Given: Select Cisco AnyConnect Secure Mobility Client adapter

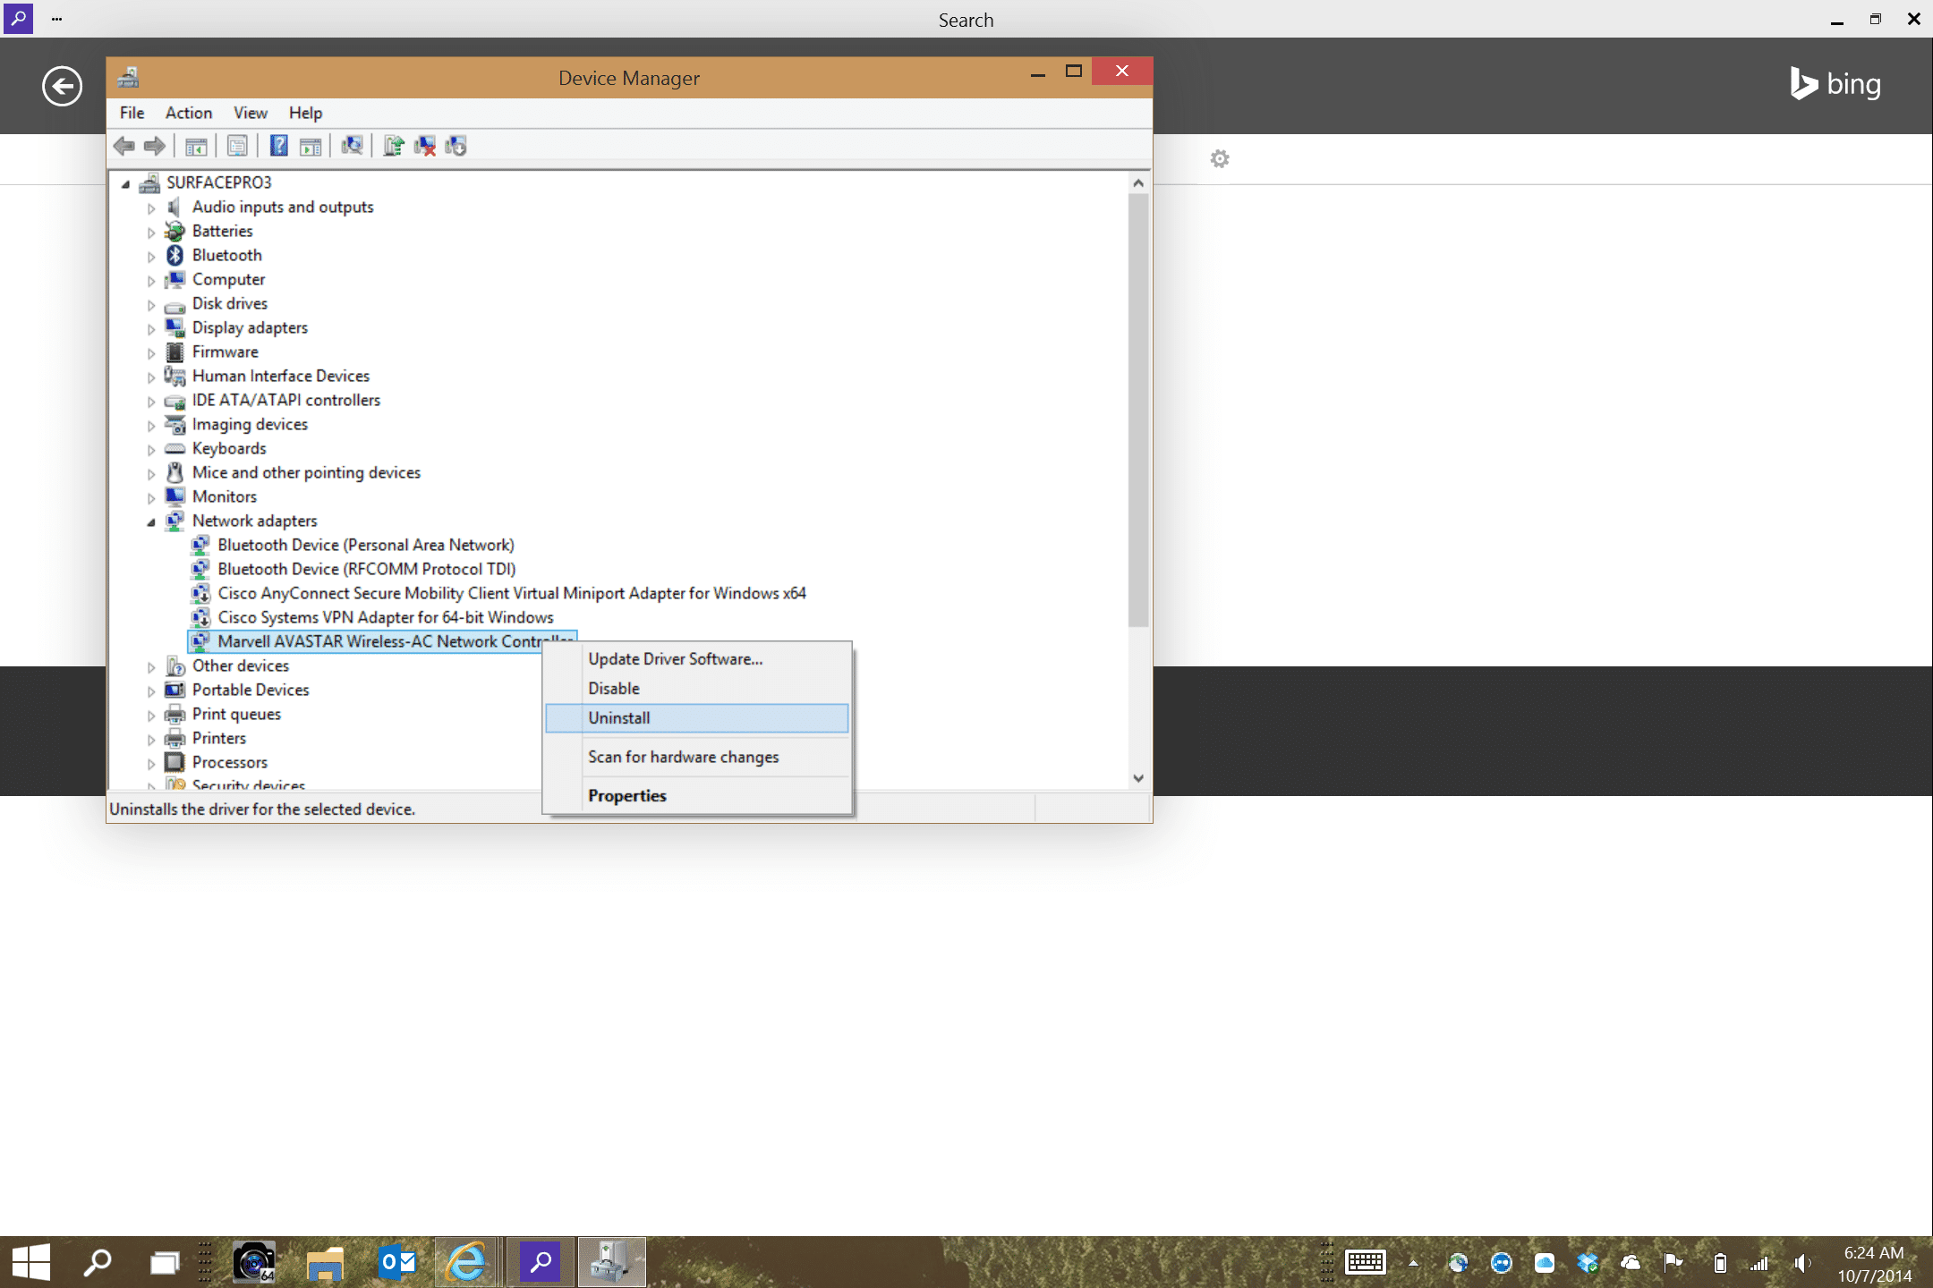Looking at the screenshot, I should point(512,593).
